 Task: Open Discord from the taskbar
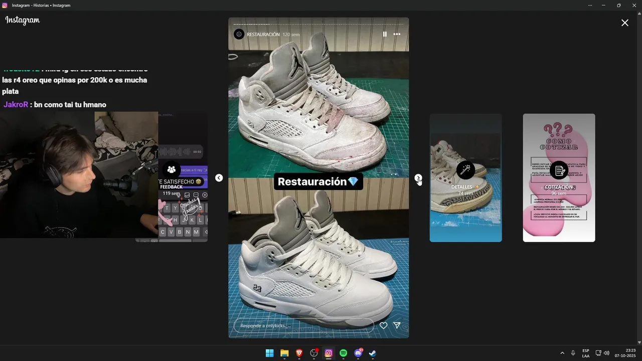click(358, 353)
